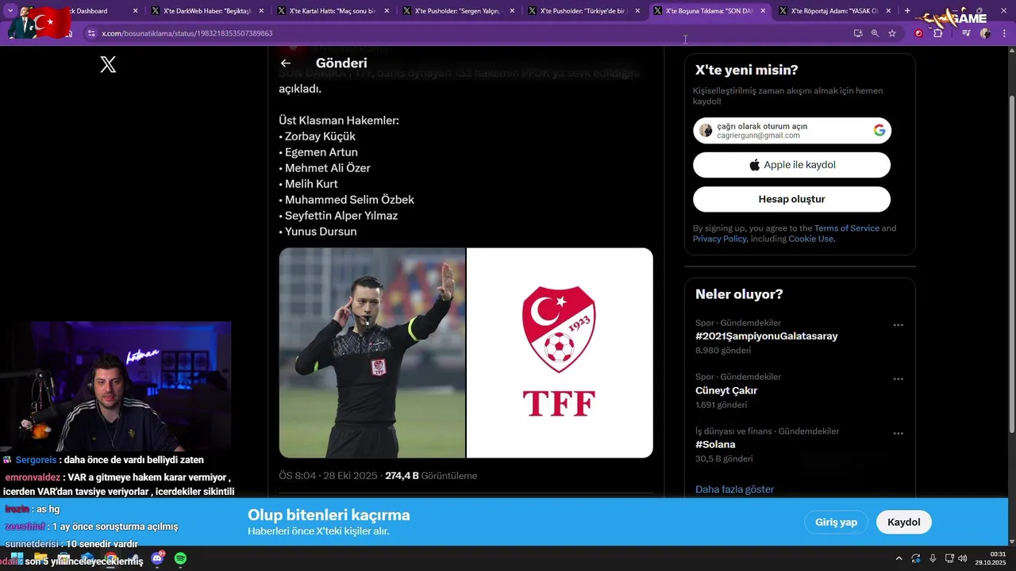Click the post timestamp ÖS 8:04 · 28 Eki 2025

[328, 476]
